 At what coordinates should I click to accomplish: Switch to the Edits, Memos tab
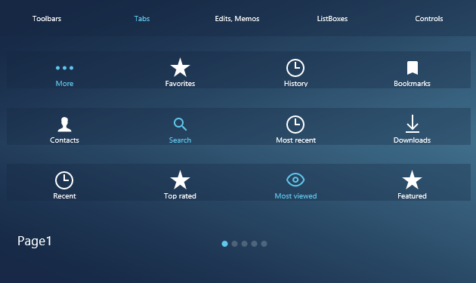(x=237, y=19)
